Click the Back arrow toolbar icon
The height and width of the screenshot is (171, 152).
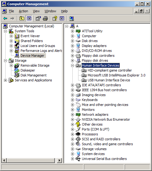pyautogui.click(x=5, y=18)
